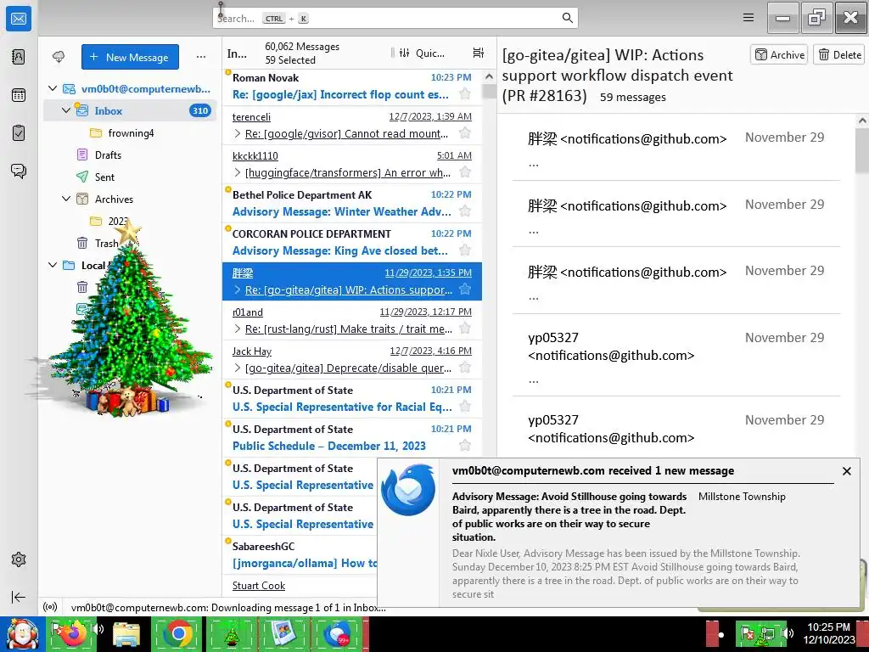869x652 pixels.
Task: Click the volume icon in system tray
Action: pos(787,633)
